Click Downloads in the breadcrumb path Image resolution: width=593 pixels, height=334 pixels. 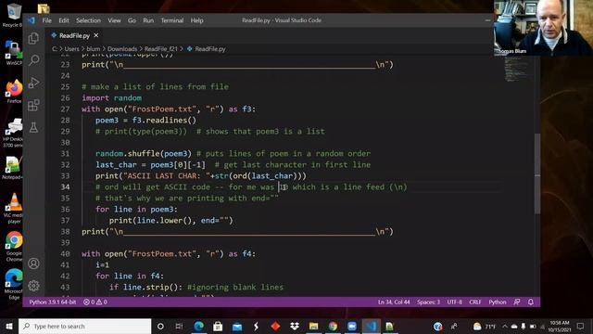coord(122,49)
